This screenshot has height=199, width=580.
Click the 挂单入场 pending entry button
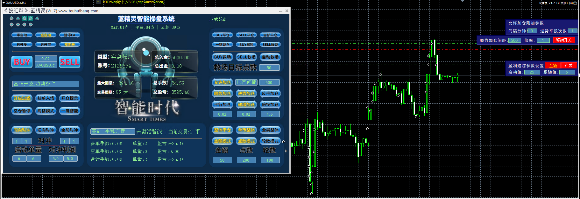click(46, 98)
